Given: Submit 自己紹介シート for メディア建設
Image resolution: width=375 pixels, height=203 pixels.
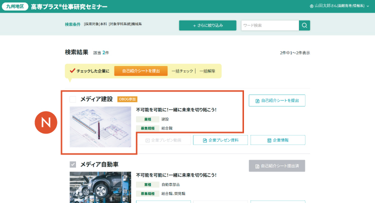Looking at the screenshot, I should [277, 100].
